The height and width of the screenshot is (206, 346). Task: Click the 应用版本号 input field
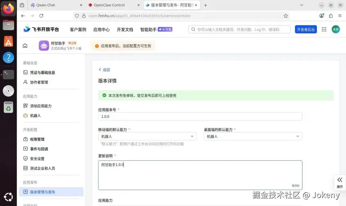point(200,116)
